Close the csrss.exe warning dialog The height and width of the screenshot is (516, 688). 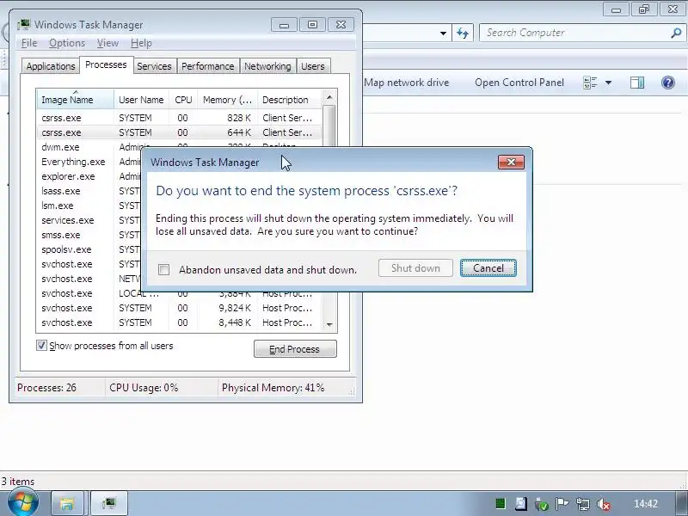point(511,163)
